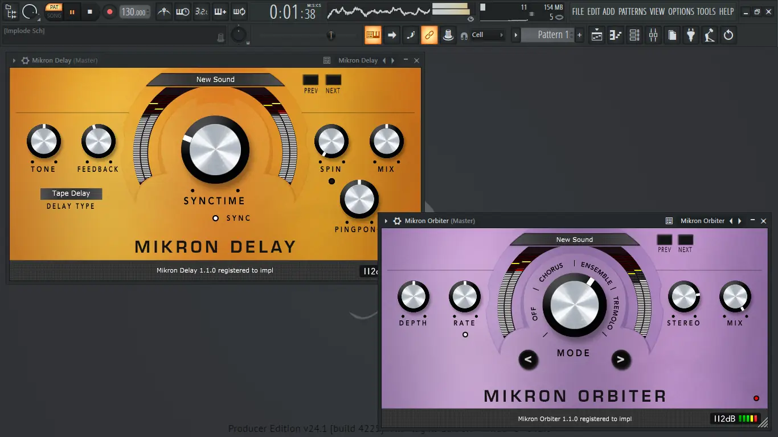This screenshot has height=437, width=778.
Task: Open the Mixer view icon
Action: point(653,35)
